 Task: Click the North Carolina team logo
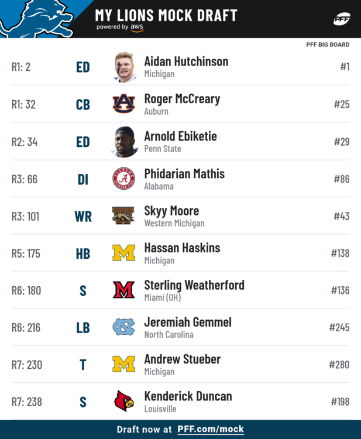[x=124, y=327]
